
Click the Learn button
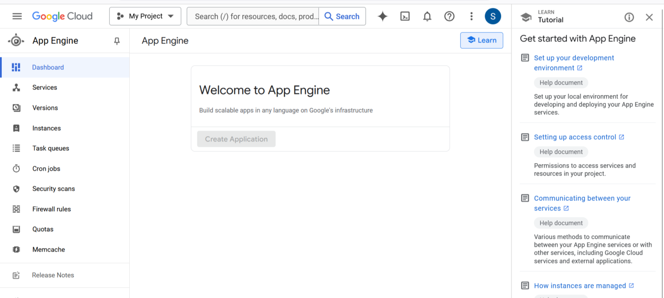tap(482, 40)
